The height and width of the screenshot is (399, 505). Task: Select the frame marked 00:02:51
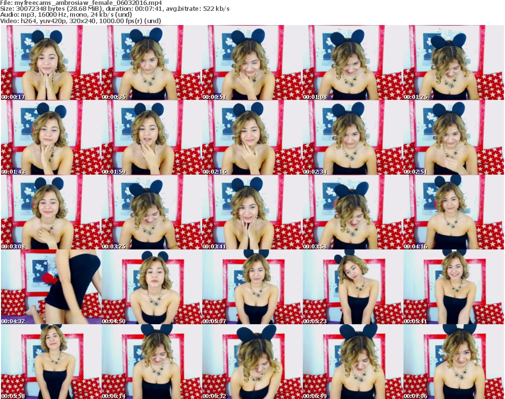click(453, 138)
